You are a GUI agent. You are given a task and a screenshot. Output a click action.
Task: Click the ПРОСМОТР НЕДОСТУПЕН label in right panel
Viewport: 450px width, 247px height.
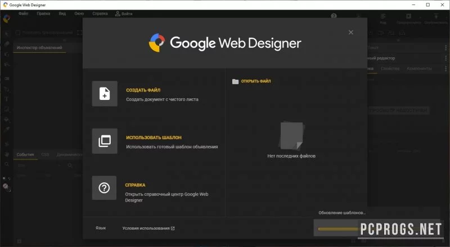click(x=398, y=111)
